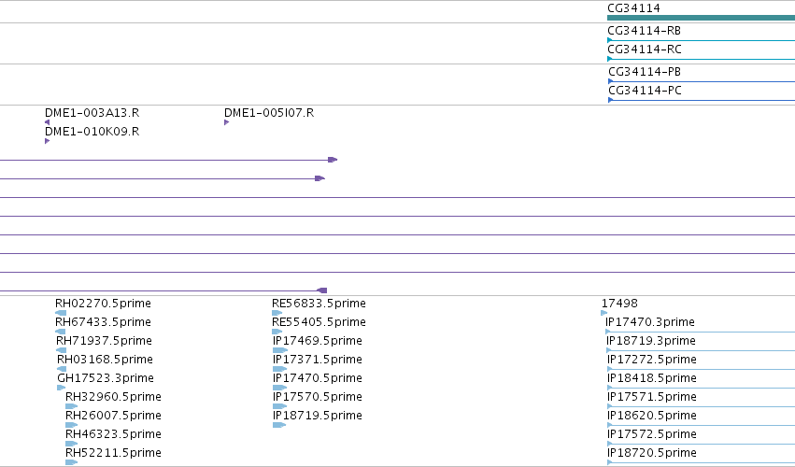Select the RH32960.5prime EST glyph
This screenshot has width=795, height=467.
point(72,406)
